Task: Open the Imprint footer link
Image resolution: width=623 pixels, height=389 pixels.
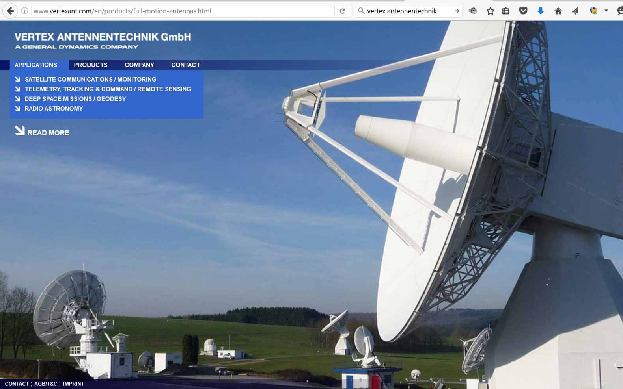Action: point(73,384)
